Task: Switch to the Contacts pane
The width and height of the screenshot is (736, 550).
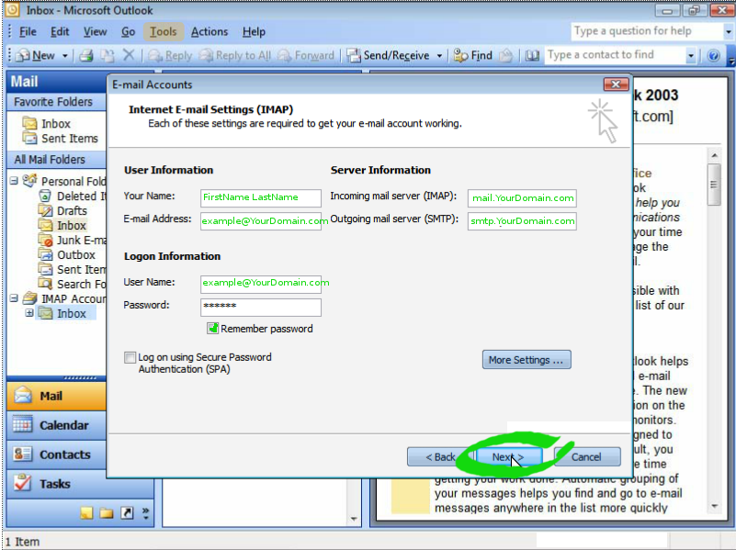Action: point(57,455)
